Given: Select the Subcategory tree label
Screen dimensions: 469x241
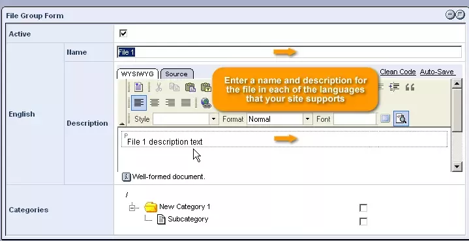Looking at the screenshot, I should click(x=188, y=220).
